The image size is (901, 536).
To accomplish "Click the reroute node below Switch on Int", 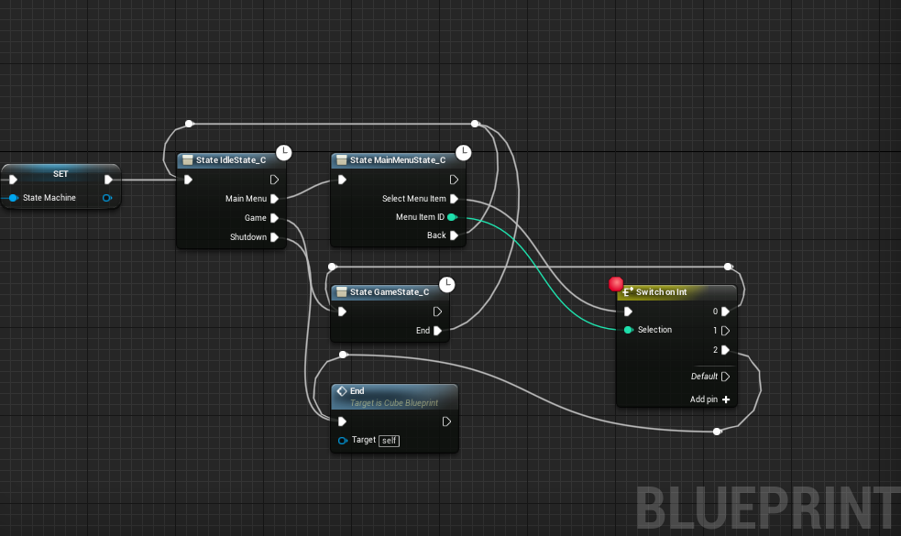I will point(717,432).
